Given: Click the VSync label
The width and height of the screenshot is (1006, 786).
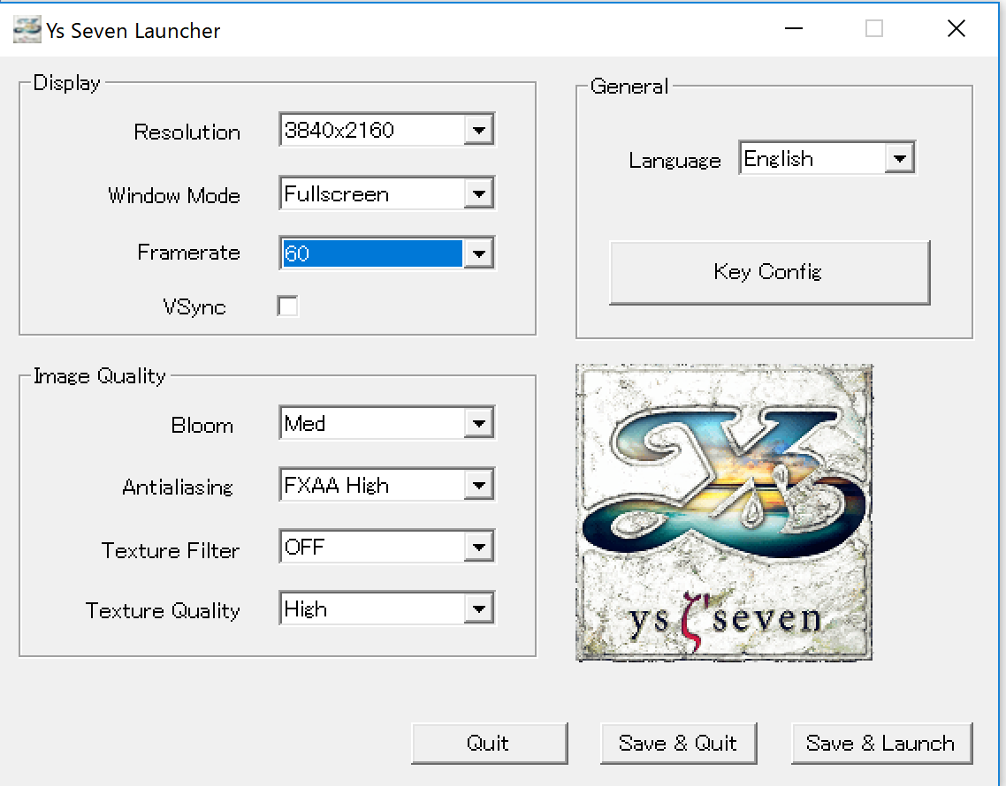Looking at the screenshot, I should pyautogui.click(x=194, y=307).
